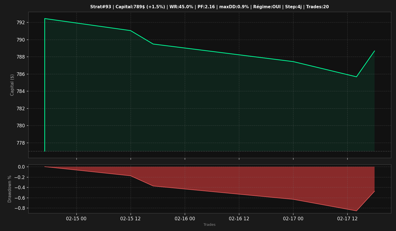This screenshot has width=396, height=231.
Task: Click the capital curve's peak above 792
Action: click(45, 19)
